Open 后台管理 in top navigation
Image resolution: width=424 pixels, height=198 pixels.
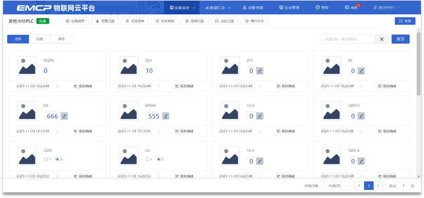(289, 8)
